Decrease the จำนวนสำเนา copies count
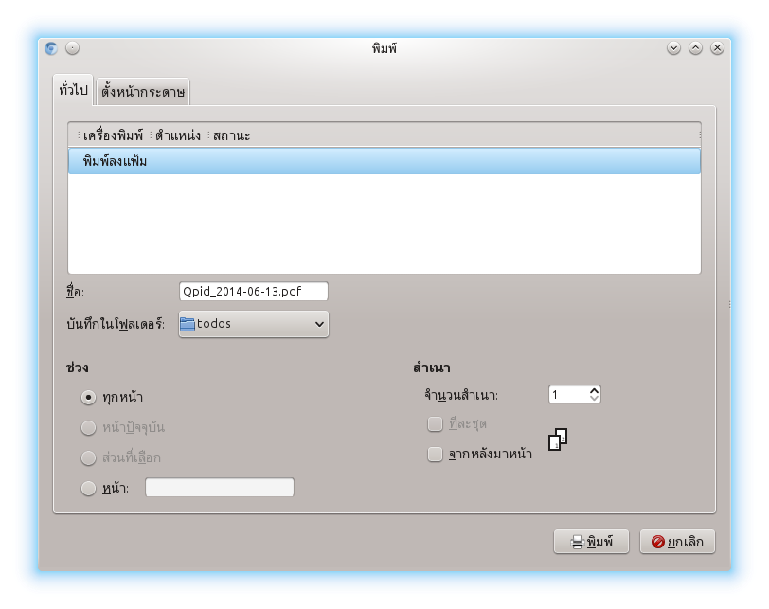Viewport: 769px width, 609px height. point(594,398)
